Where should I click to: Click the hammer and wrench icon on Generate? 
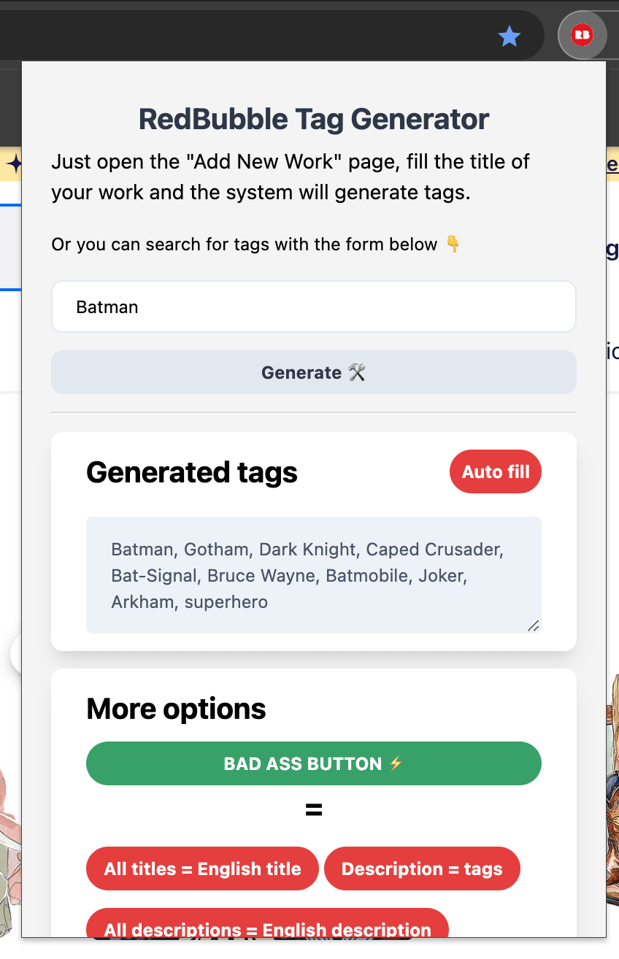tap(357, 373)
